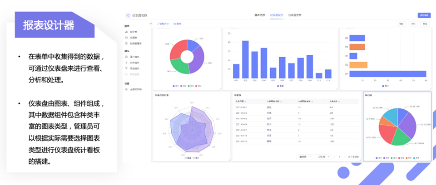
Task: Click the resize handle on the radar chart card
Action: point(229,160)
